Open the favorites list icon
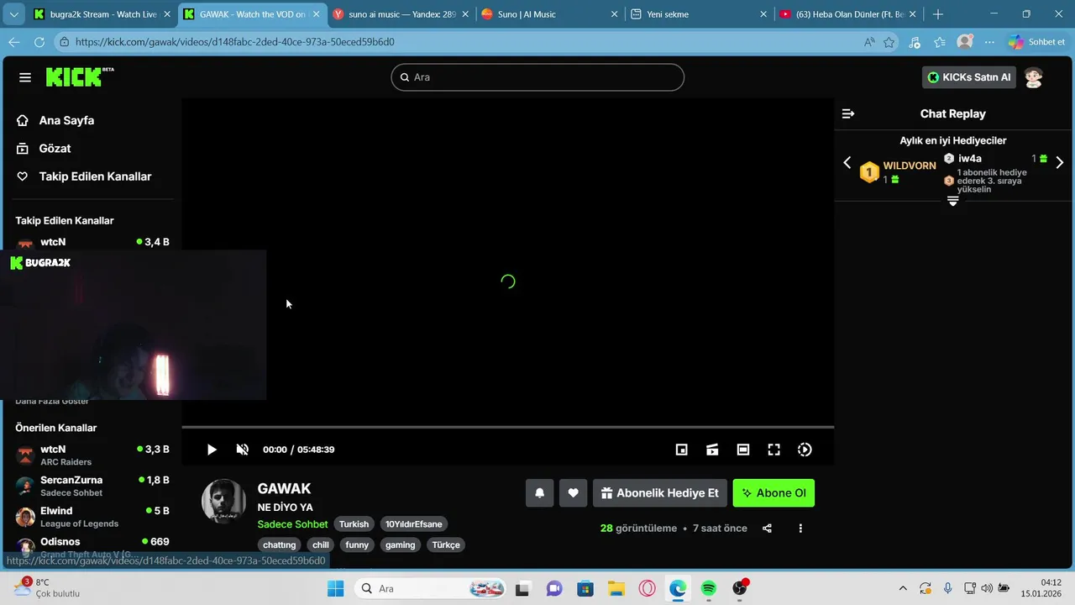 pyautogui.click(x=940, y=42)
